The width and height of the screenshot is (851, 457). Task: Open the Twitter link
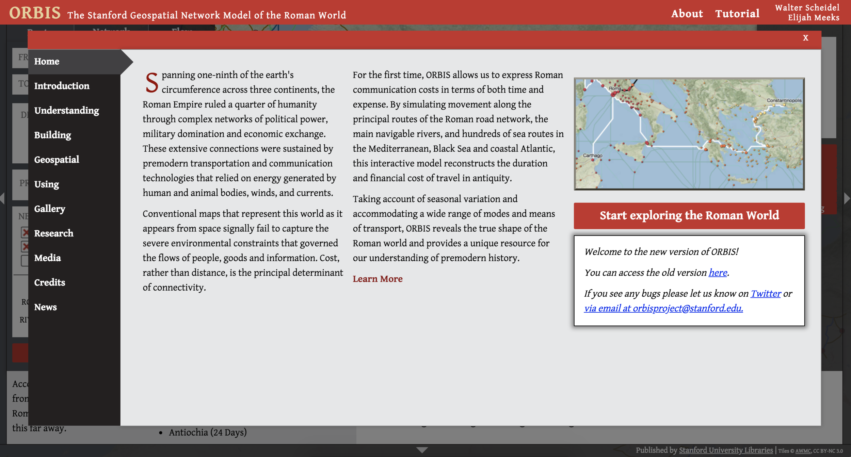(766, 293)
